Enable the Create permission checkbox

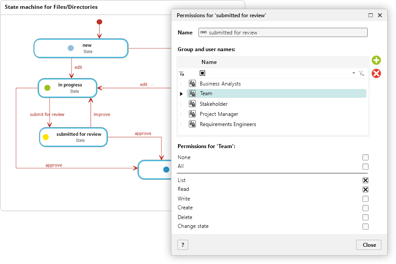point(366,208)
